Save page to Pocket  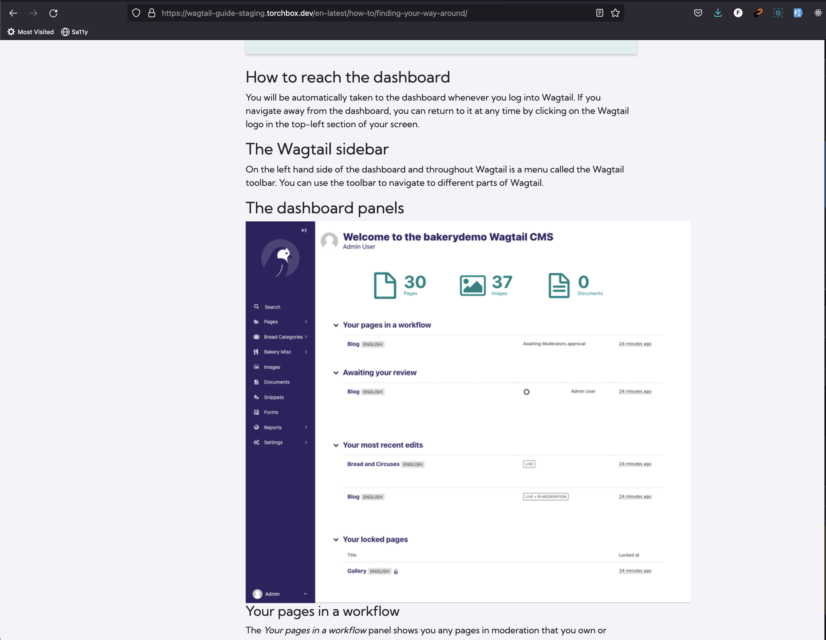[698, 12]
